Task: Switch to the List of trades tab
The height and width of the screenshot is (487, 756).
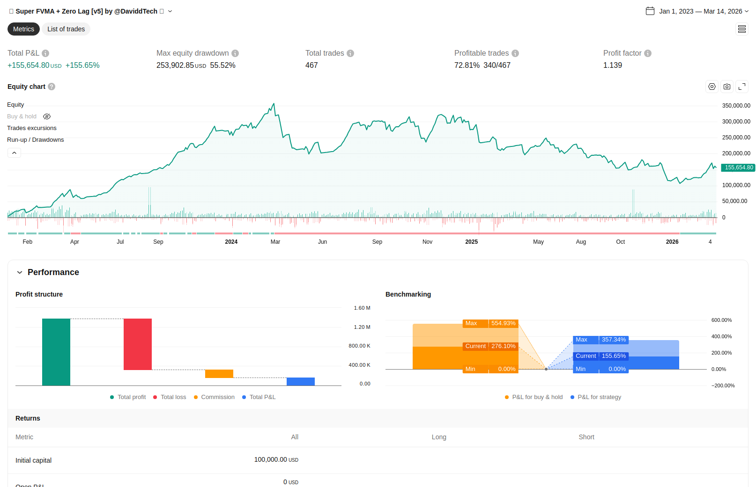Action: pos(66,29)
